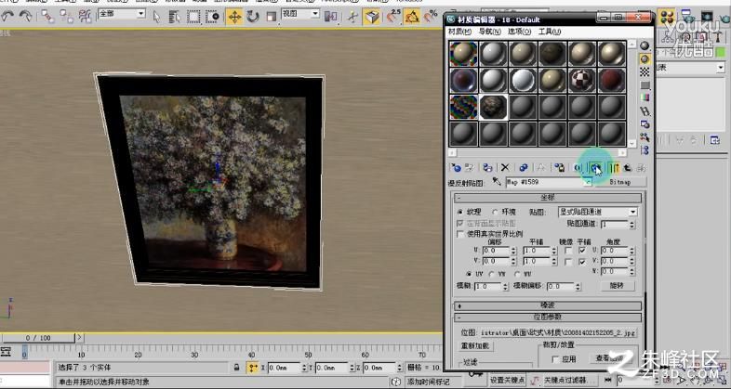Click 设置关键点 button
Viewport: 731px width, 389px height.
pos(508,380)
